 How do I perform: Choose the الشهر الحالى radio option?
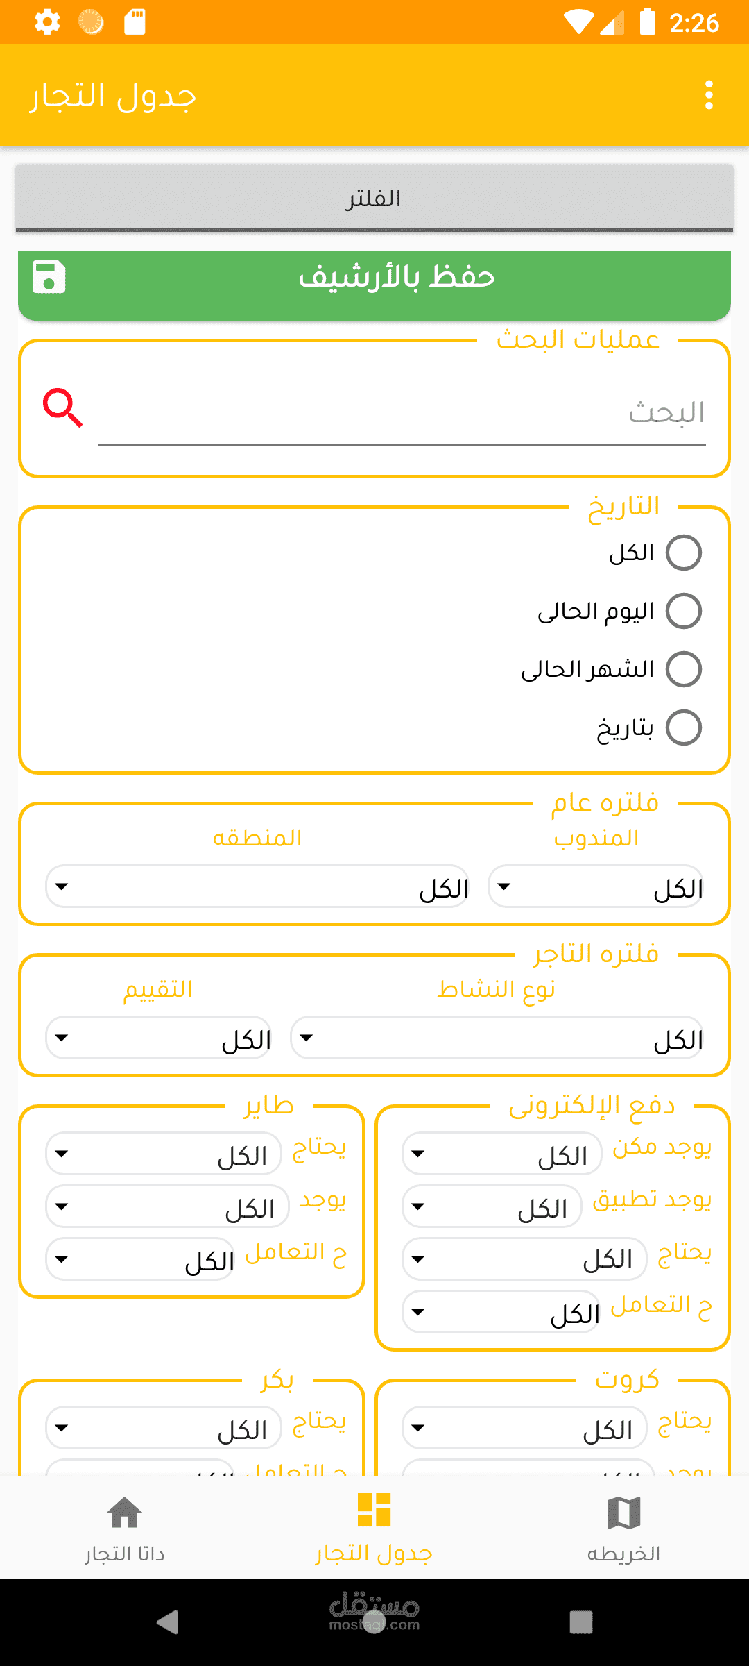(683, 670)
